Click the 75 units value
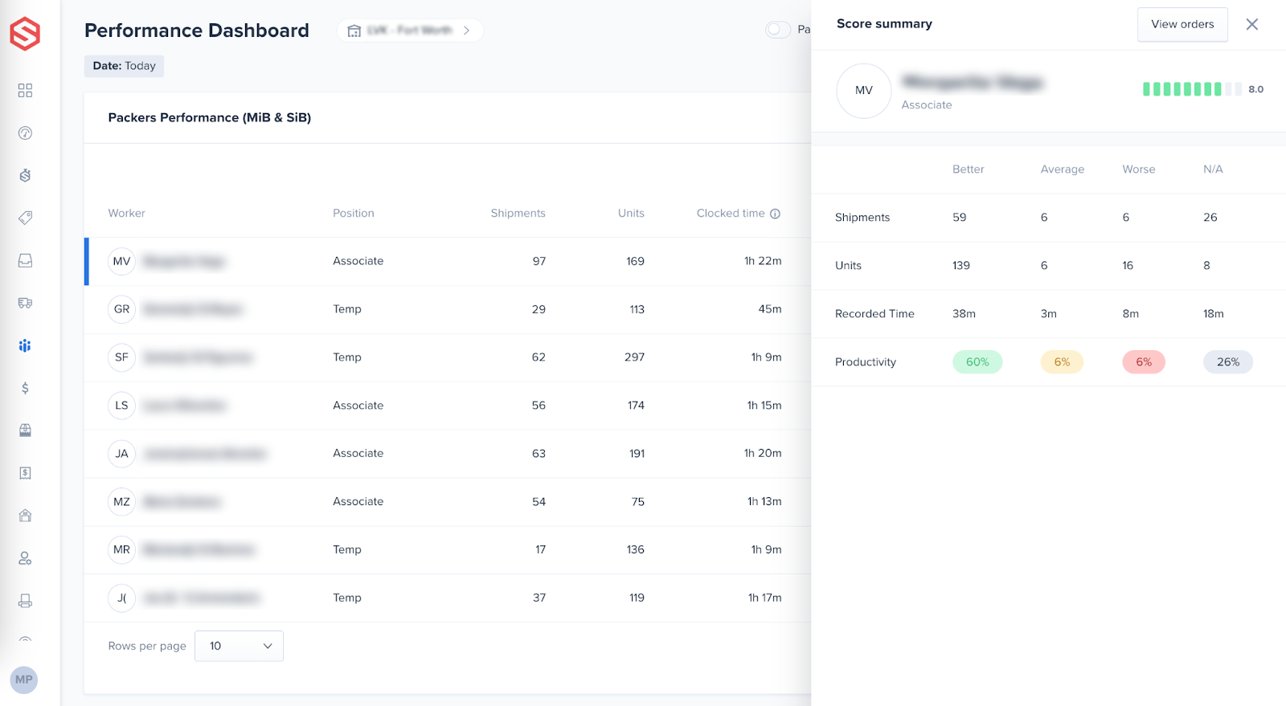Screen dimensions: 1286x706 638,502
